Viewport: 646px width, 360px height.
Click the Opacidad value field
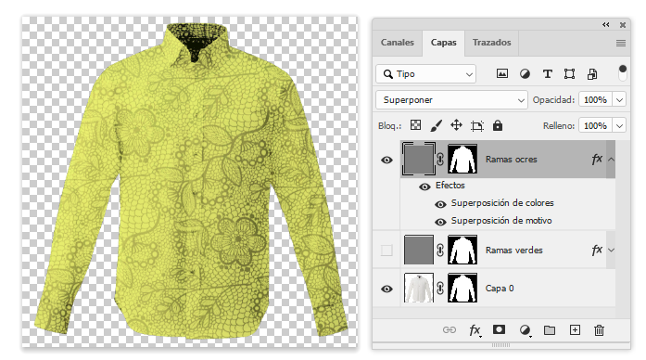point(595,100)
